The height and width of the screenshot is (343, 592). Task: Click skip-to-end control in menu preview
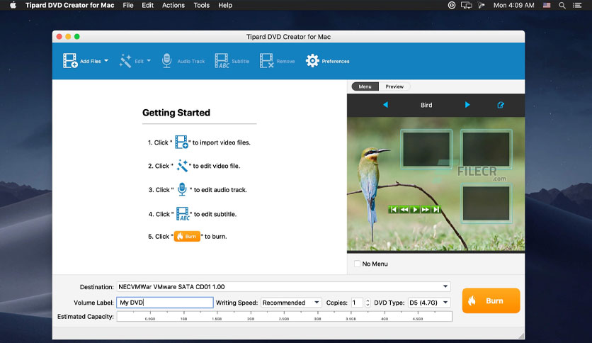pos(436,209)
